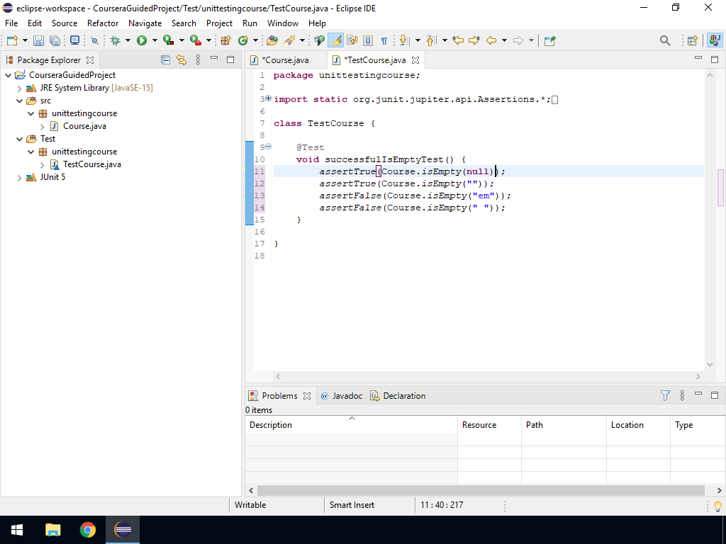
Task: Click the Save All toolbar icon
Action: [x=55, y=41]
